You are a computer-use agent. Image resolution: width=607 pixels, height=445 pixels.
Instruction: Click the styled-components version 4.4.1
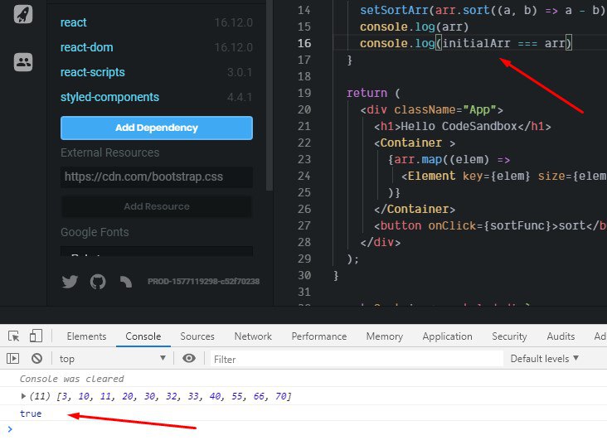[x=240, y=97]
